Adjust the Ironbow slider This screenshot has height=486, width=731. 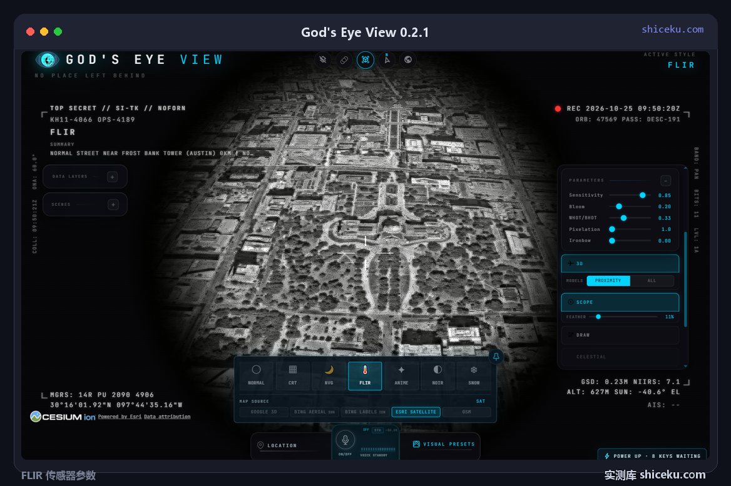click(630, 241)
